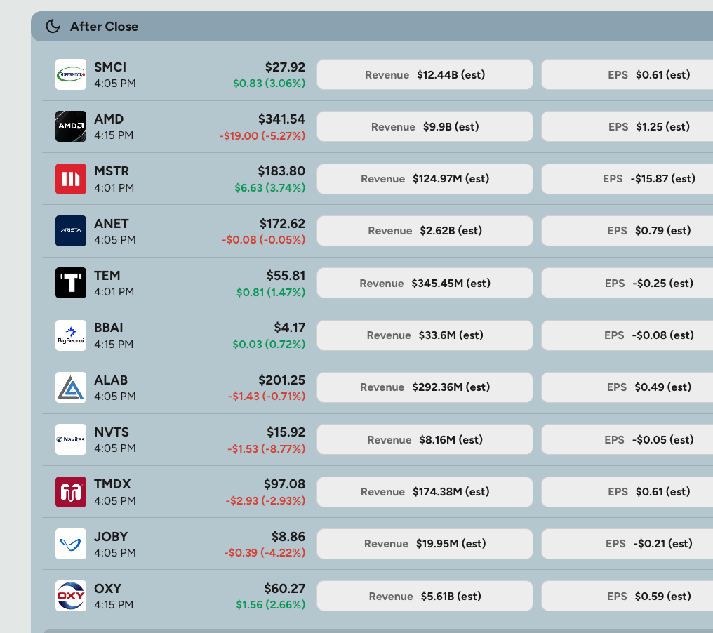713x633 pixels.
Task: Select the Astera Labs ALAB logo
Action: coord(71,387)
